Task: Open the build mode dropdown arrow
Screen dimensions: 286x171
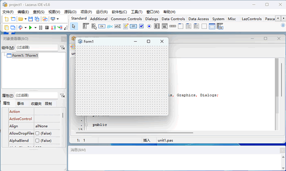Action: [x=26, y=28]
